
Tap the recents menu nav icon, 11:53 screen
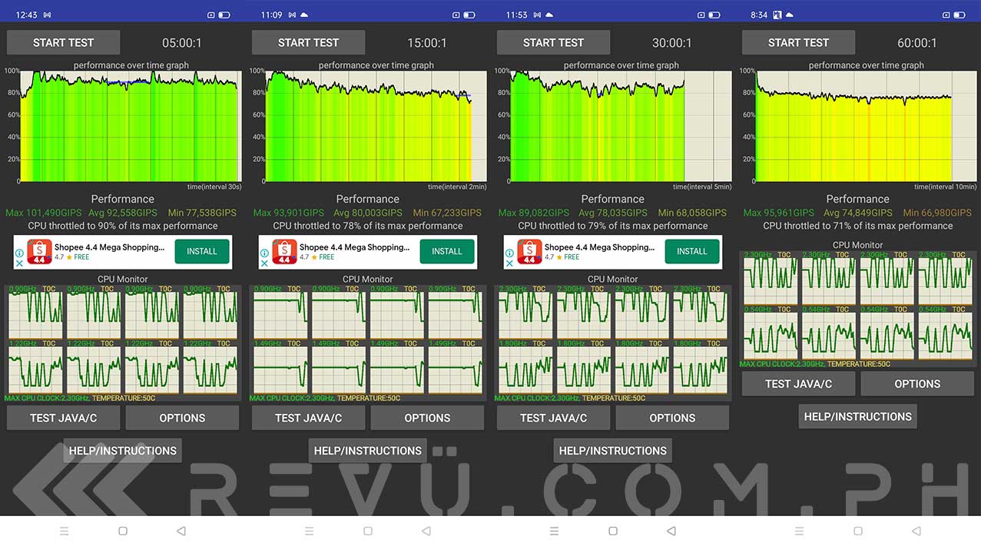(x=554, y=531)
